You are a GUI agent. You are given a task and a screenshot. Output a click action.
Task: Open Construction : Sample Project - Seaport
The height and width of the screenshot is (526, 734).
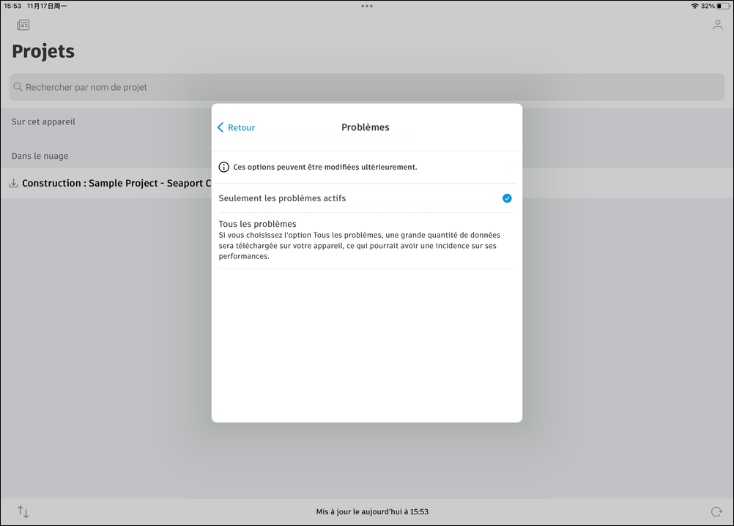(x=116, y=184)
